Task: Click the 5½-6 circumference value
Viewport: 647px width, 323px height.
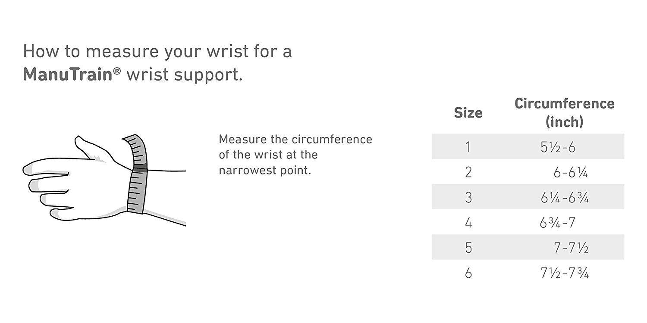Action: click(x=558, y=147)
